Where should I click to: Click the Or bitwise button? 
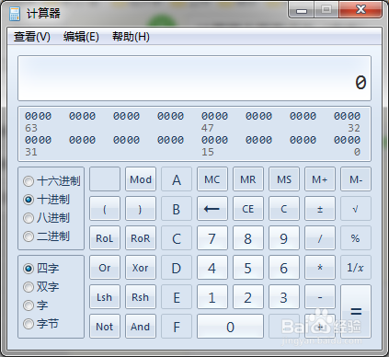click(x=105, y=268)
